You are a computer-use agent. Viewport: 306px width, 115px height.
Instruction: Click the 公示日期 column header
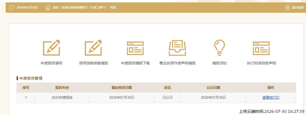(x=213, y=88)
